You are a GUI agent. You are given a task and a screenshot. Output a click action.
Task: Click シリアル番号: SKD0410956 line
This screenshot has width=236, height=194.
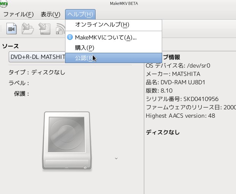click(182, 99)
